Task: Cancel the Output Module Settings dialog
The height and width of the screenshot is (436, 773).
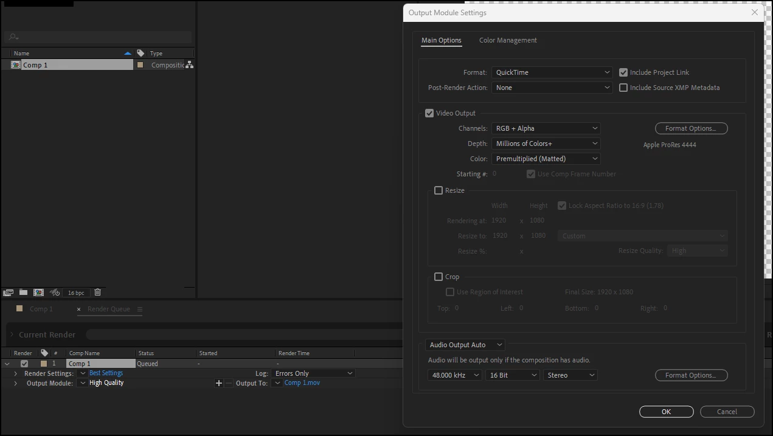Action: (x=727, y=412)
